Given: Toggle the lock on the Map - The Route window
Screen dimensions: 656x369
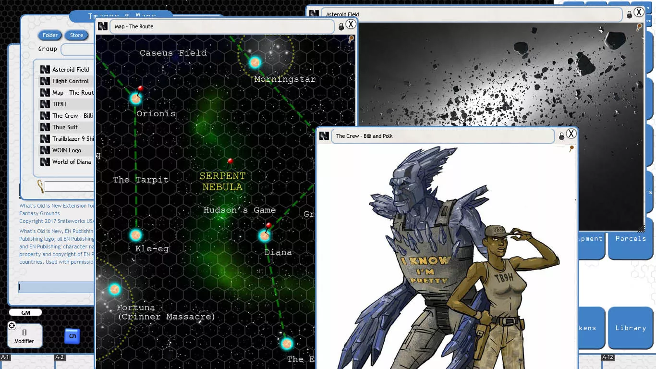Looking at the screenshot, I should [341, 27].
